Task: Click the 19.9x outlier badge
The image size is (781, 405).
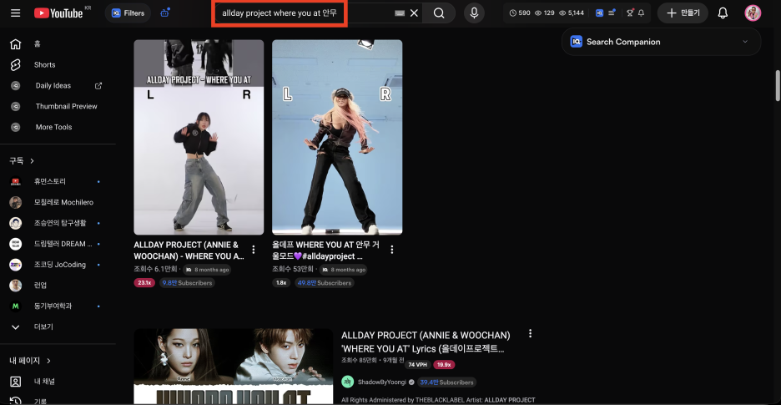Action: point(444,365)
